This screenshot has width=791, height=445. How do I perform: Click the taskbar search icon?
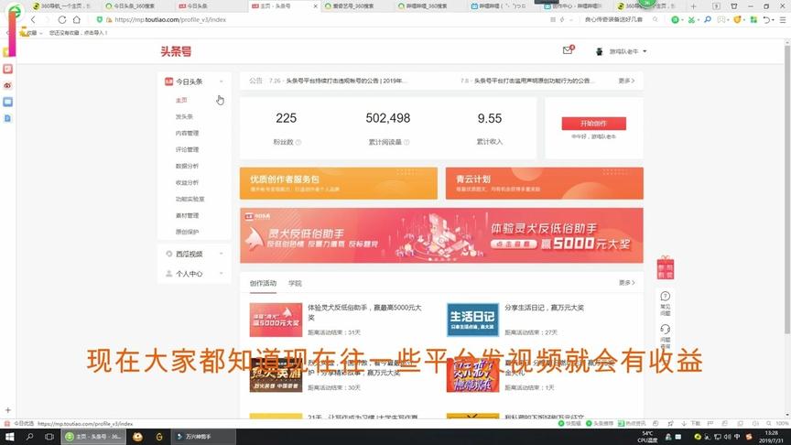click(29, 437)
